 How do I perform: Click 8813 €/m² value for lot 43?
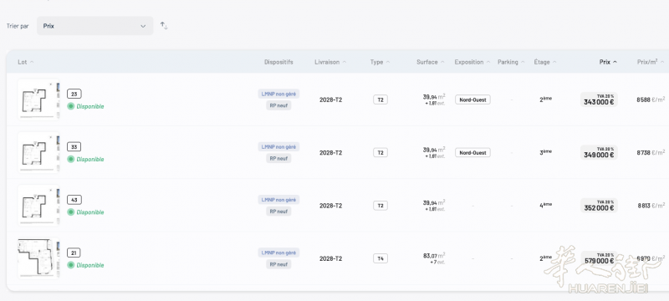click(651, 206)
